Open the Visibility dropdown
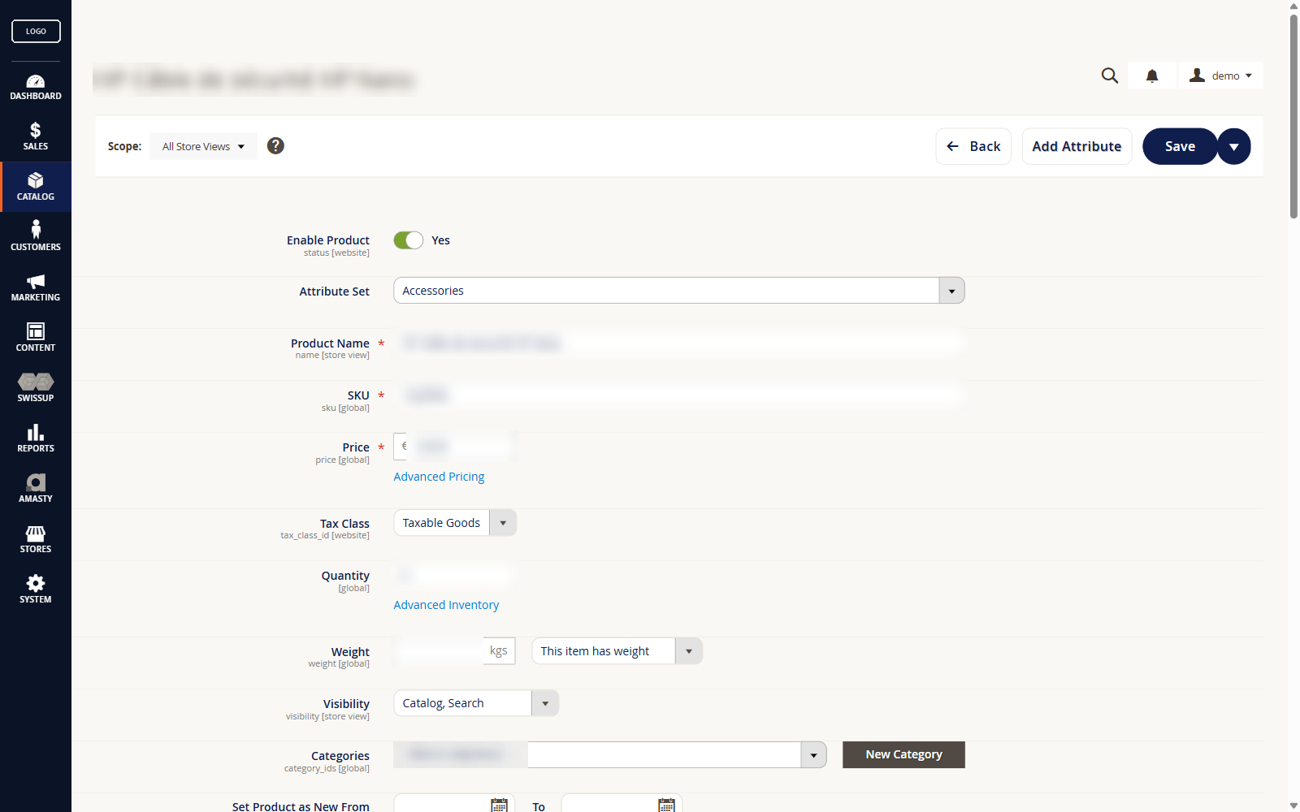Image resolution: width=1300 pixels, height=812 pixels. (x=476, y=703)
